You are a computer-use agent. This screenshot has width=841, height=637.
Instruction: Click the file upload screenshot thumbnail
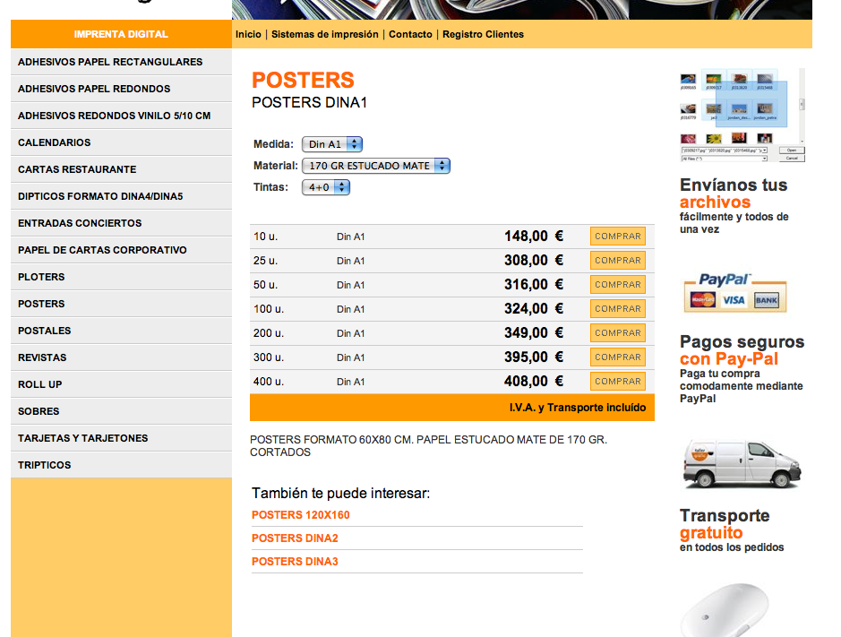(742, 115)
